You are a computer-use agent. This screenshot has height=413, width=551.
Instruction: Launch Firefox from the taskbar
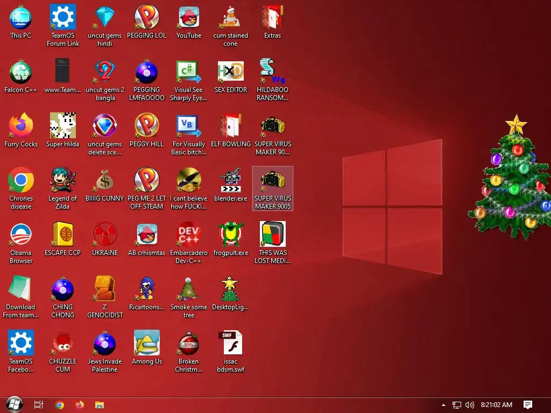80,405
